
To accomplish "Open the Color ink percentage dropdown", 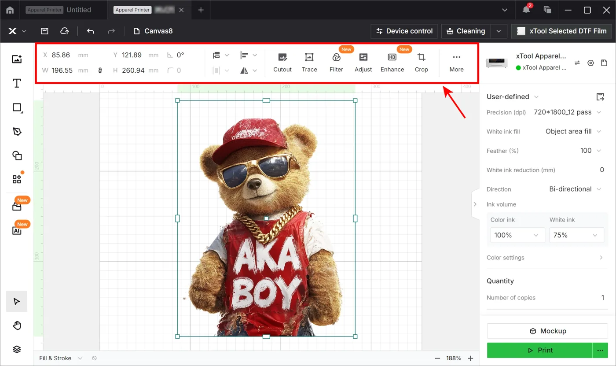I will [517, 235].
